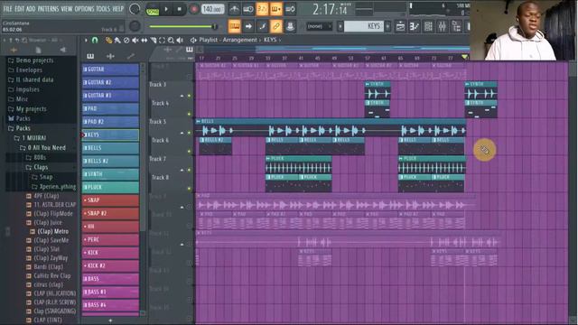Open the TOOLS menu
This screenshot has height=325, width=578.
[x=103, y=8]
